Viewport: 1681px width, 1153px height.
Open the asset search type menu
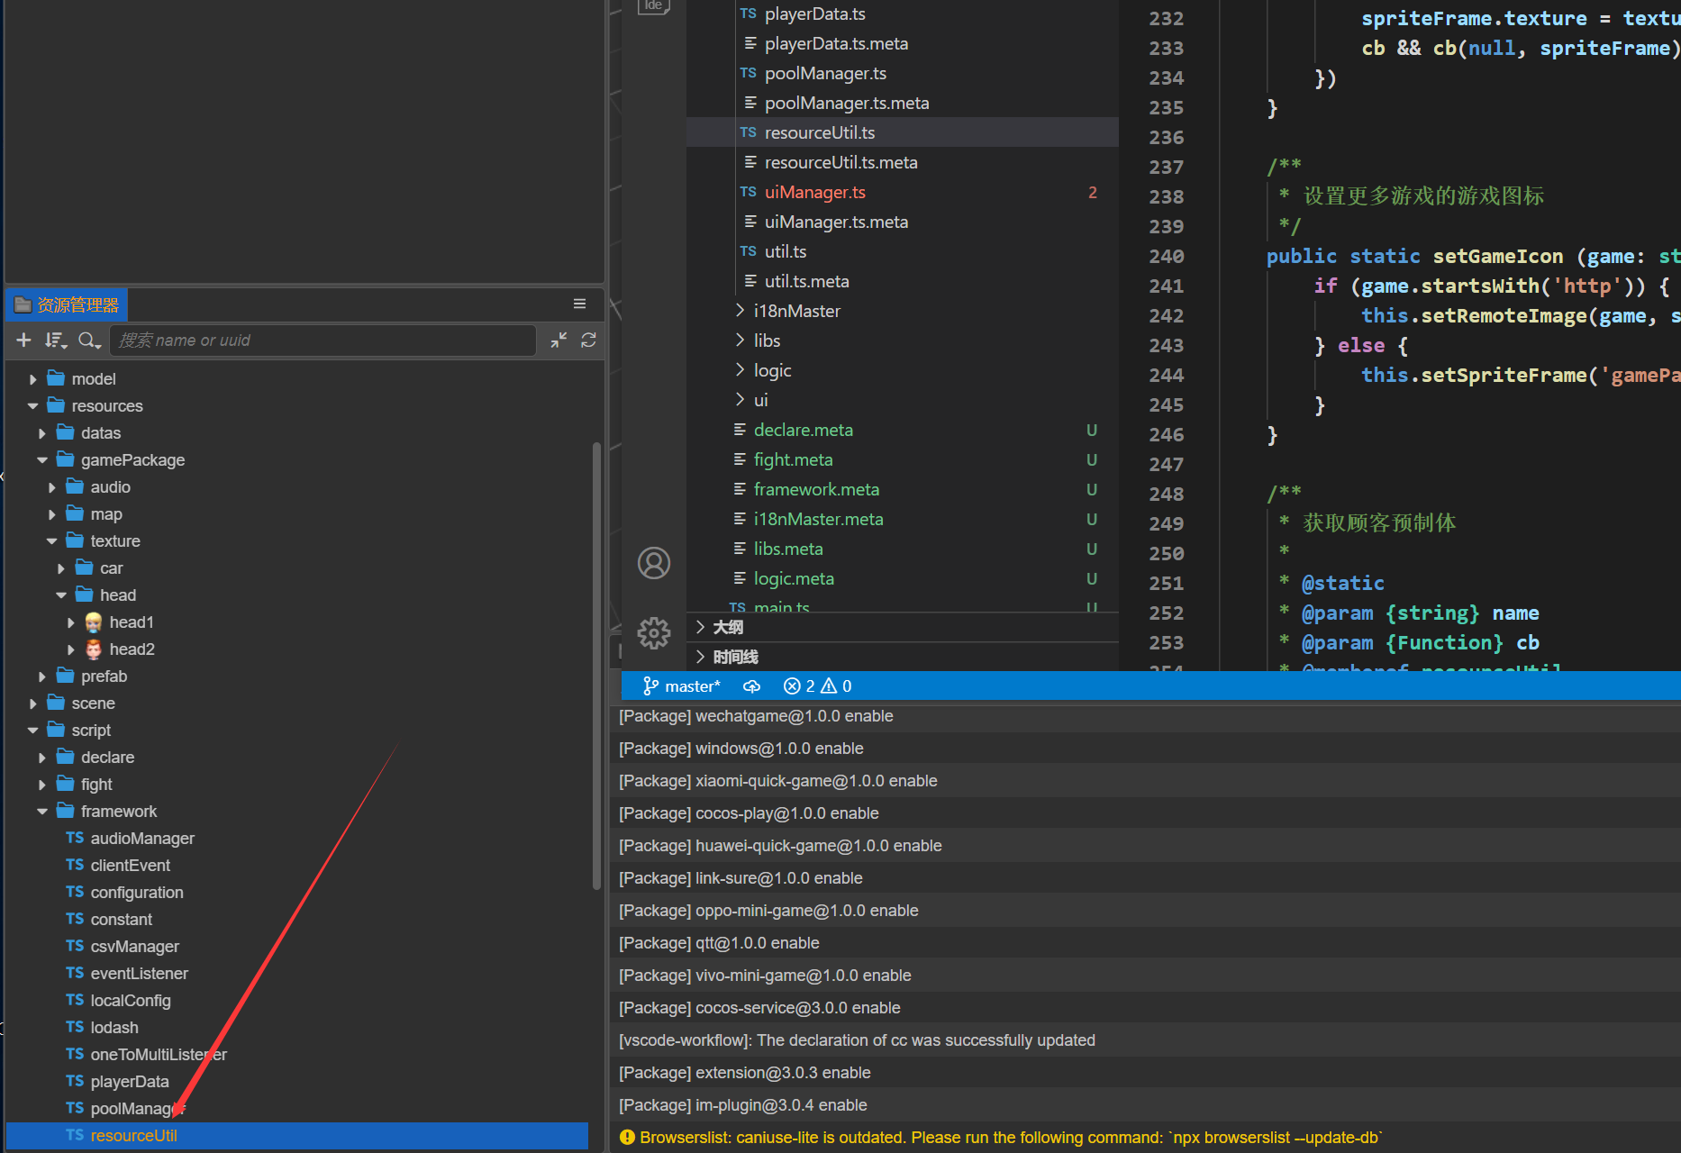89,340
